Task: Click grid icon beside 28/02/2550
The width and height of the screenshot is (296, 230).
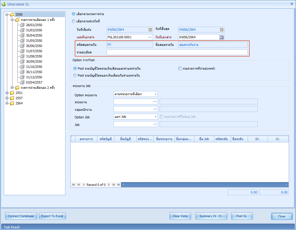Action: click(22, 25)
